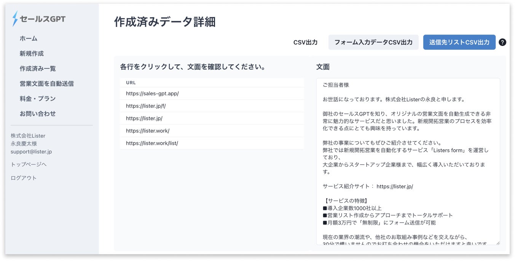
Task: Click トップページへ link
Action: click(x=29, y=164)
